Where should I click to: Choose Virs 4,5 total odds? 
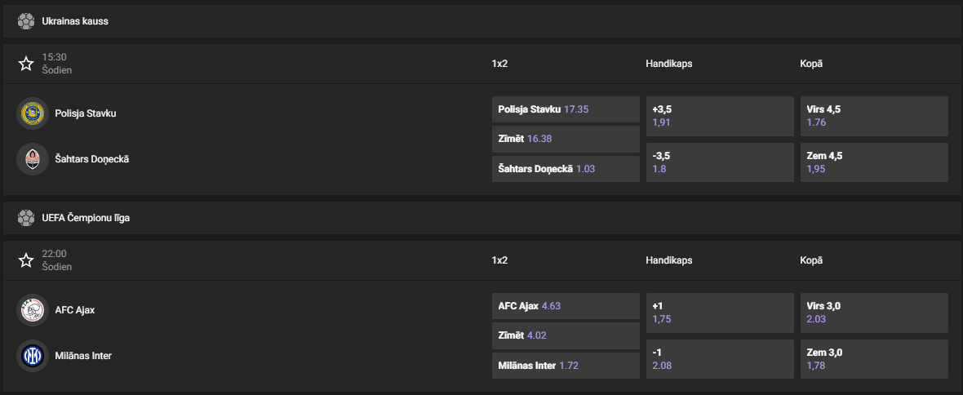coord(874,116)
